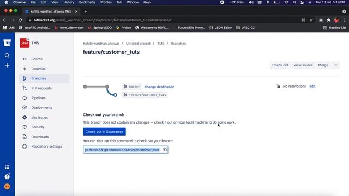Click the View source button
Screen dimensions: 349x196
point(303,65)
